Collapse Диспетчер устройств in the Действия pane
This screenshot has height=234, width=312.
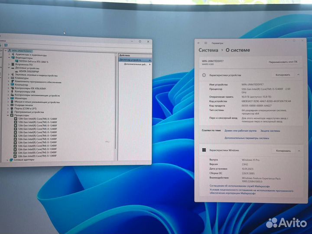tap(149, 60)
